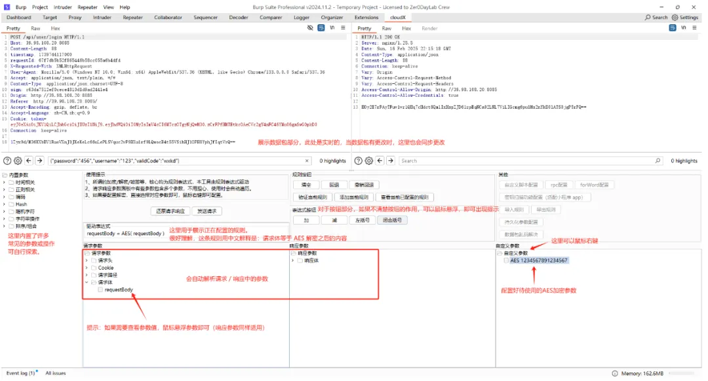
Task: Expand the Cookie node in request parameters
Action: pos(87,268)
